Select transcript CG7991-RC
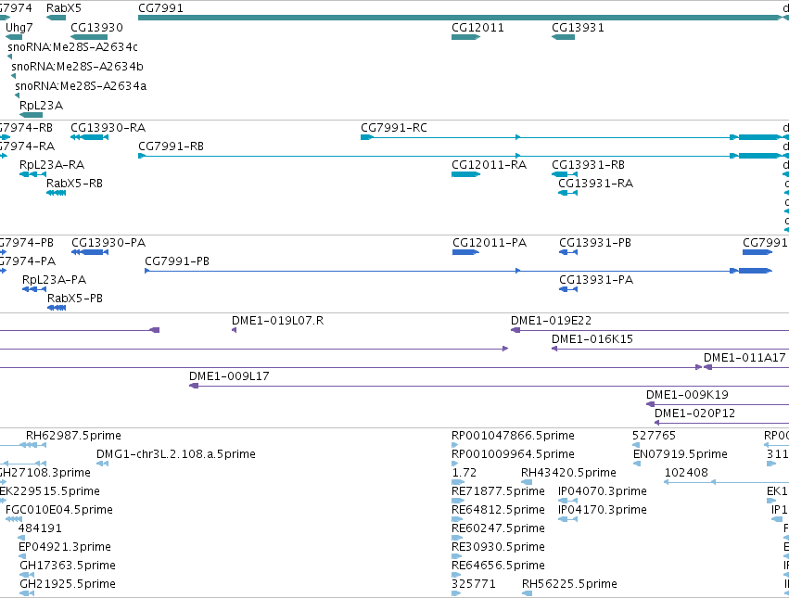Viewport: 789px width, 598px height. pyautogui.click(x=571, y=137)
